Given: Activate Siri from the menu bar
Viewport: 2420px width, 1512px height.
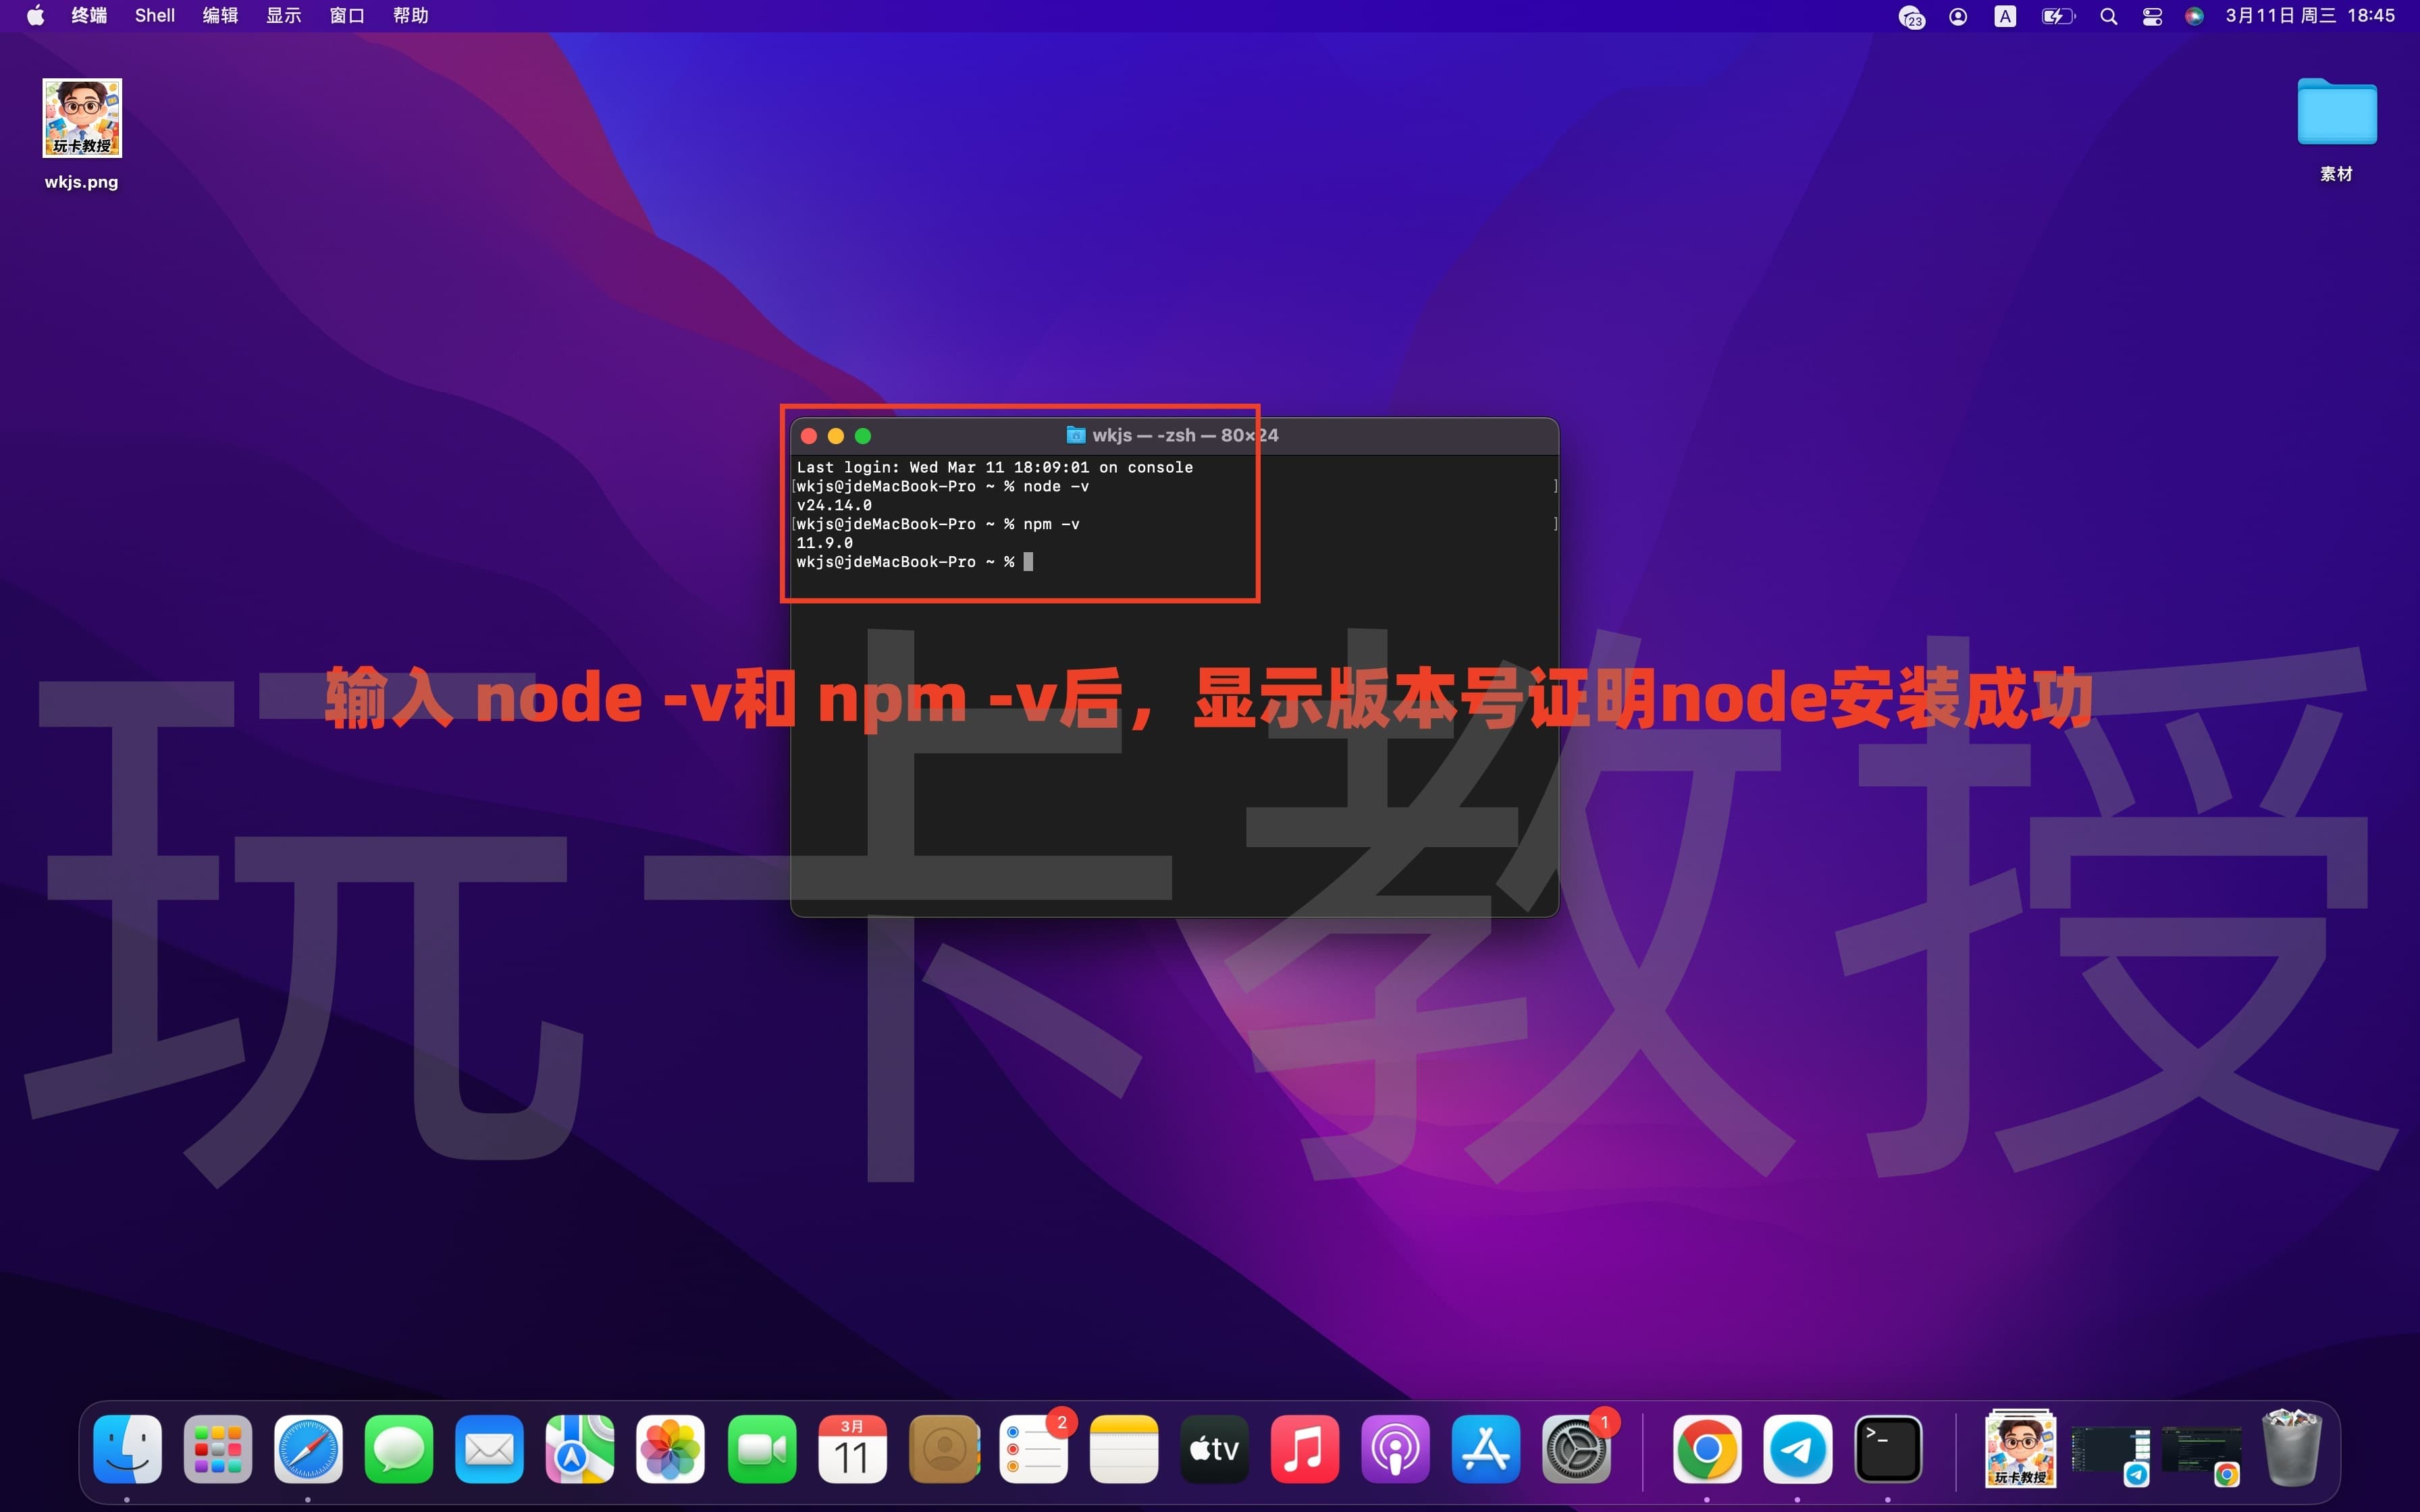Looking at the screenshot, I should 2195,15.
